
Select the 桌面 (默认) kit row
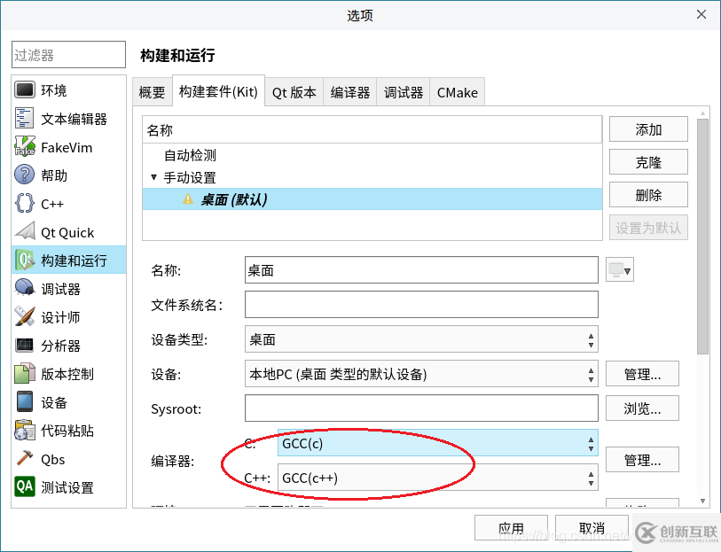[372, 198]
